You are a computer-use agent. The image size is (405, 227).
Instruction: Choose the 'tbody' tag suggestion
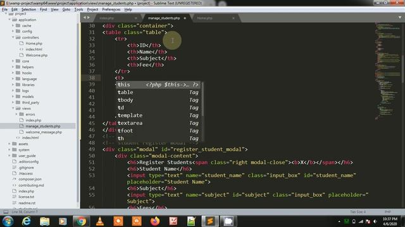pos(158,100)
